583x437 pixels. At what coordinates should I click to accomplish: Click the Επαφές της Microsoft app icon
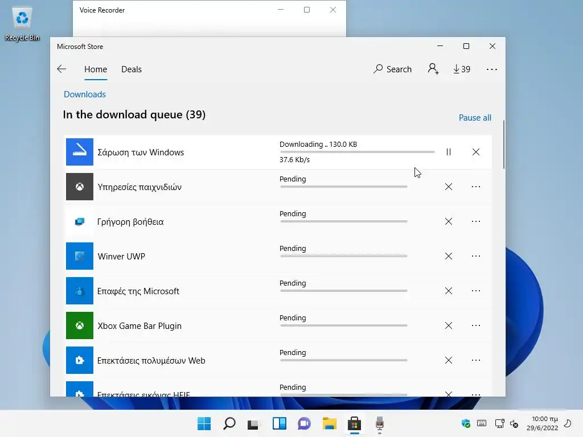coord(80,291)
